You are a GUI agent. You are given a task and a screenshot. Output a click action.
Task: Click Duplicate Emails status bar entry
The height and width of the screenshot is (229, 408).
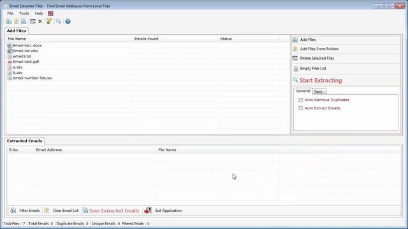pyautogui.click(x=72, y=223)
